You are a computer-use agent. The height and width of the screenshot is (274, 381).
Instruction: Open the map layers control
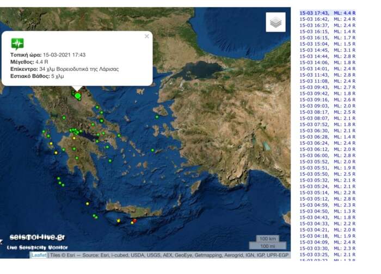pos(275,22)
